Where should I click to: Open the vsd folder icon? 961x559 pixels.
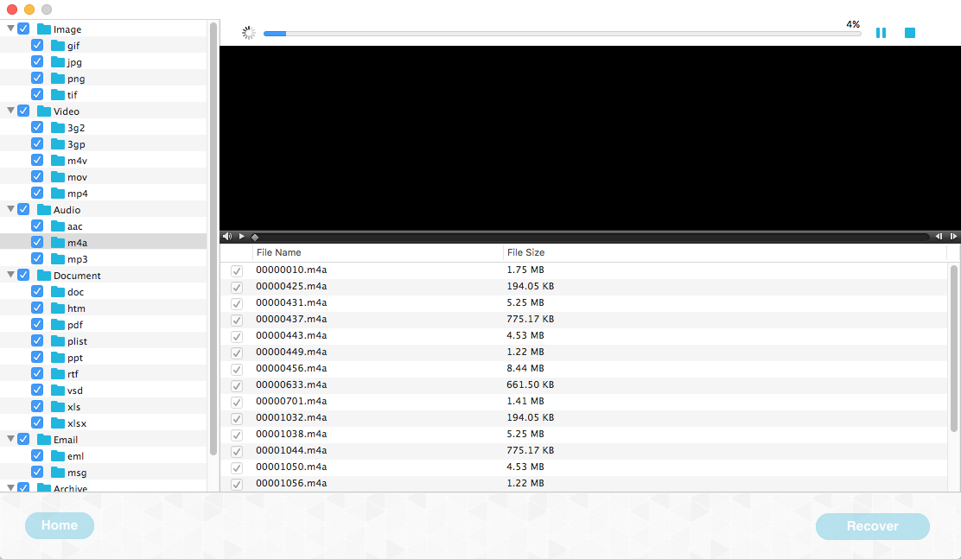(58, 391)
